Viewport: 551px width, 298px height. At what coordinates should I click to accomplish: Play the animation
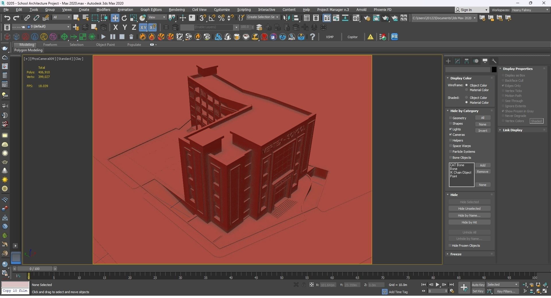click(x=437, y=285)
